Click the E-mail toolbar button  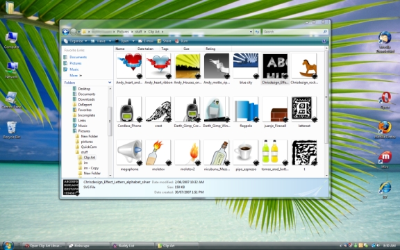146,41
